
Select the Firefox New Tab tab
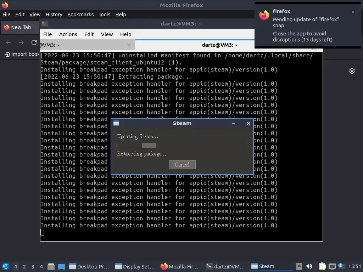click(x=20, y=27)
